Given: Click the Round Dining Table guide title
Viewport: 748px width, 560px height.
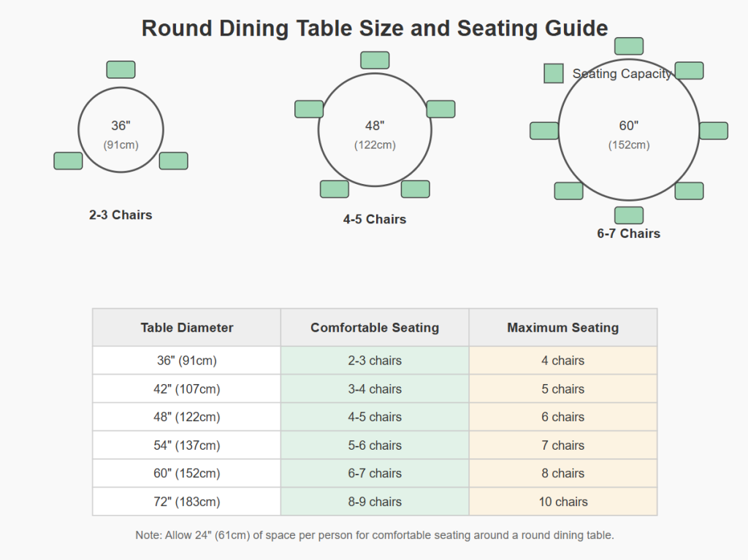Looking at the screenshot, I should pyautogui.click(x=375, y=28).
